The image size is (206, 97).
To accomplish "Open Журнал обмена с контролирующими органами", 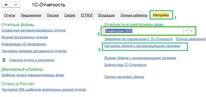I will pyautogui.click(x=140, y=58).
